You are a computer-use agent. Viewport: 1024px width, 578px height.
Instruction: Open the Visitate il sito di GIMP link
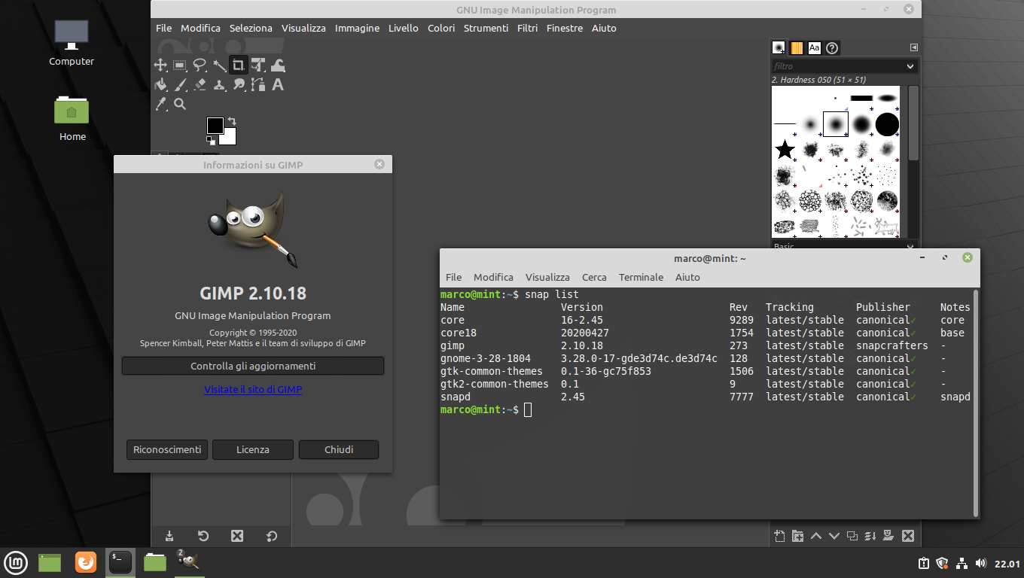[x=253, y=390]
